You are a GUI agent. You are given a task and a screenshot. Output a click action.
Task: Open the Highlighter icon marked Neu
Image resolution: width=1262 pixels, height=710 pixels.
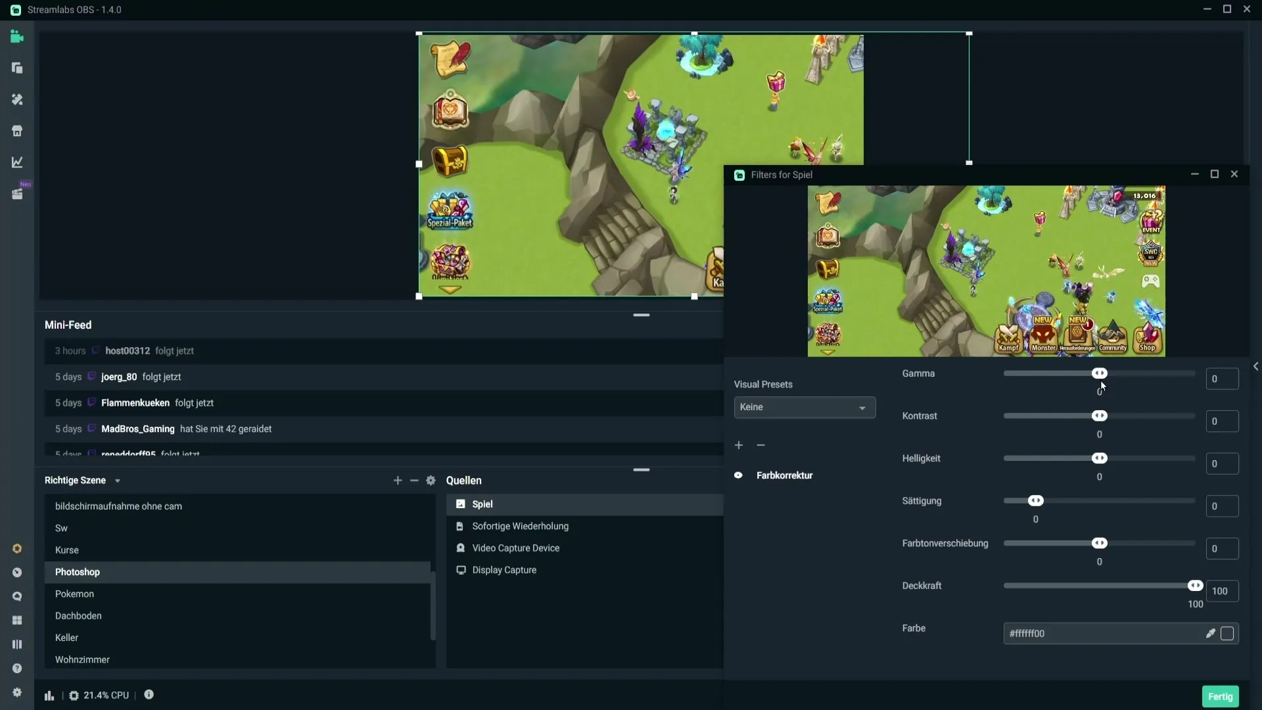click(x=17, y=194)
